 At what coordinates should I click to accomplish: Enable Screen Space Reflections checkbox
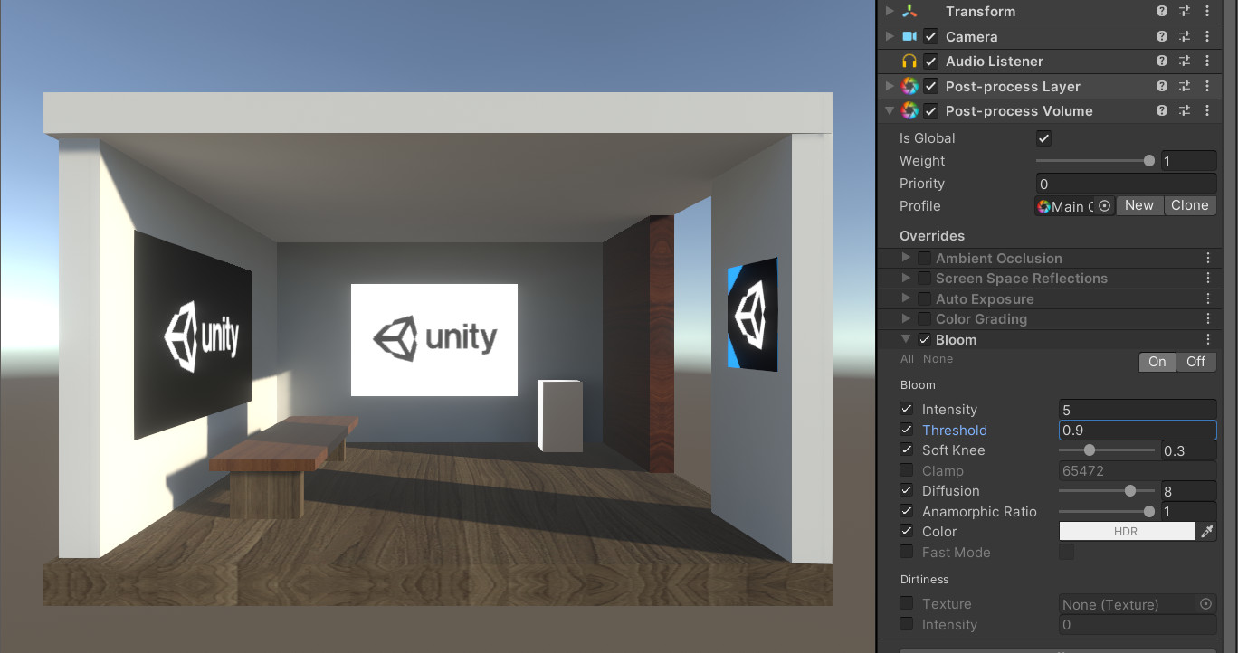pyautogui.click(x=924, y=279)
